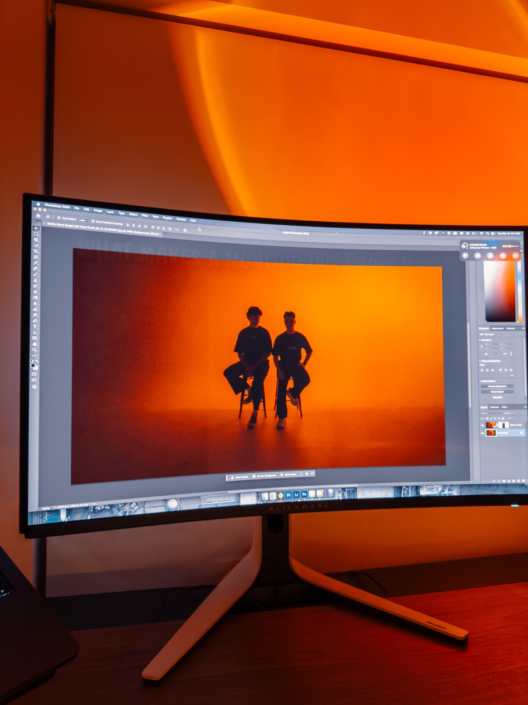Click delete layer trash icon in Layers panel
The height and width of the screenshot is (705, 528).
[x=523, y=481]
